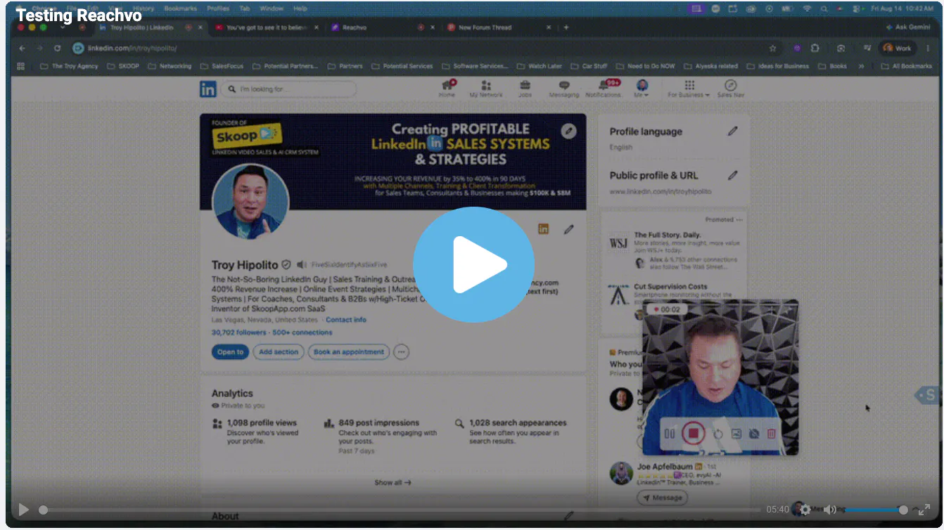The height and width of the screenshot is (530, 944).
Task: Open a new browser tab with plus
Action: tap(566, 28)
